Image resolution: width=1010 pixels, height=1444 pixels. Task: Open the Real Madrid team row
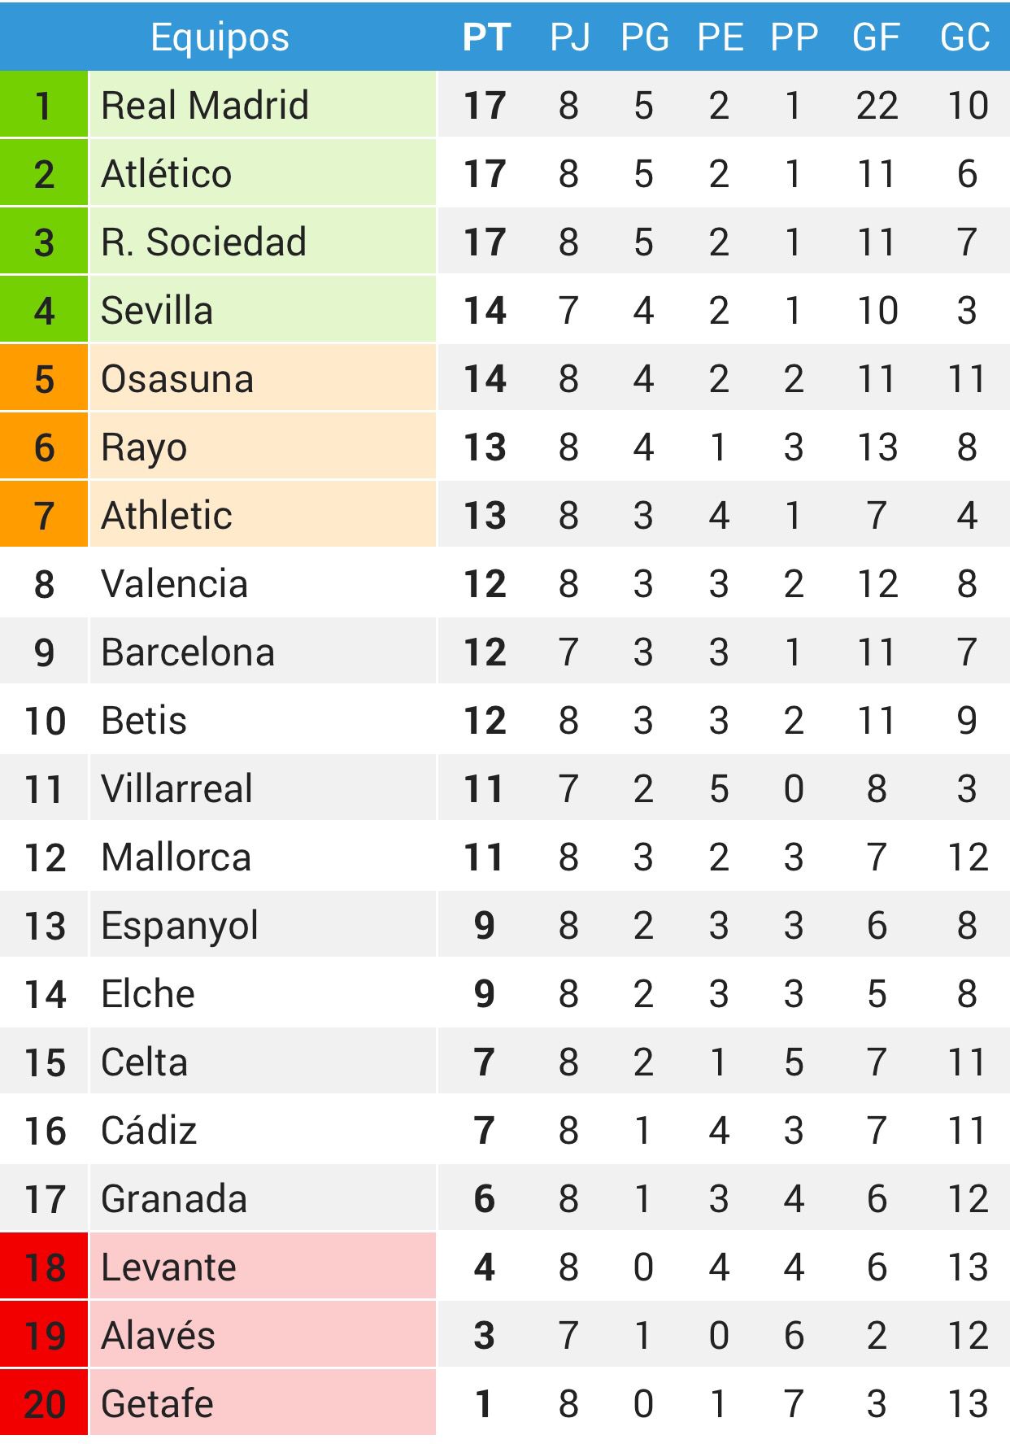pyautogui.click(x=505, y=105)
